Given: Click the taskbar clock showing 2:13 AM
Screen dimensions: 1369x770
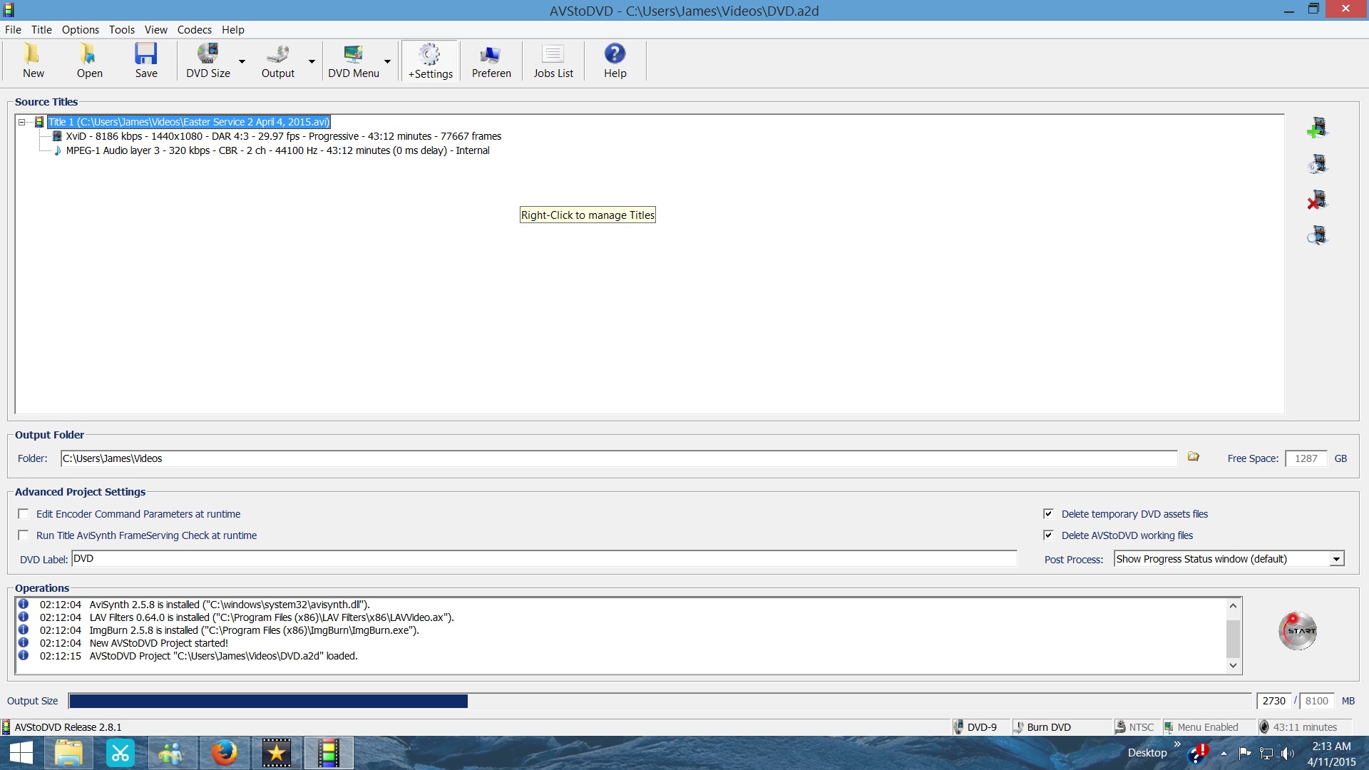Looking at the screenshot, I should pyautogui.click(x=1331, y=754).
